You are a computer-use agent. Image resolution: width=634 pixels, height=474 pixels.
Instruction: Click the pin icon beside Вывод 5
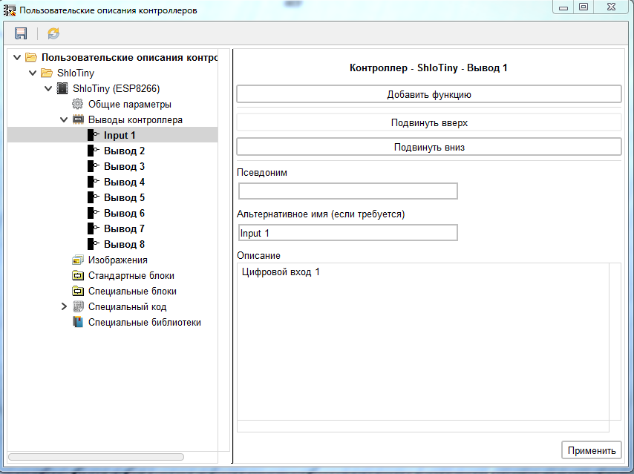pos(94,197)
